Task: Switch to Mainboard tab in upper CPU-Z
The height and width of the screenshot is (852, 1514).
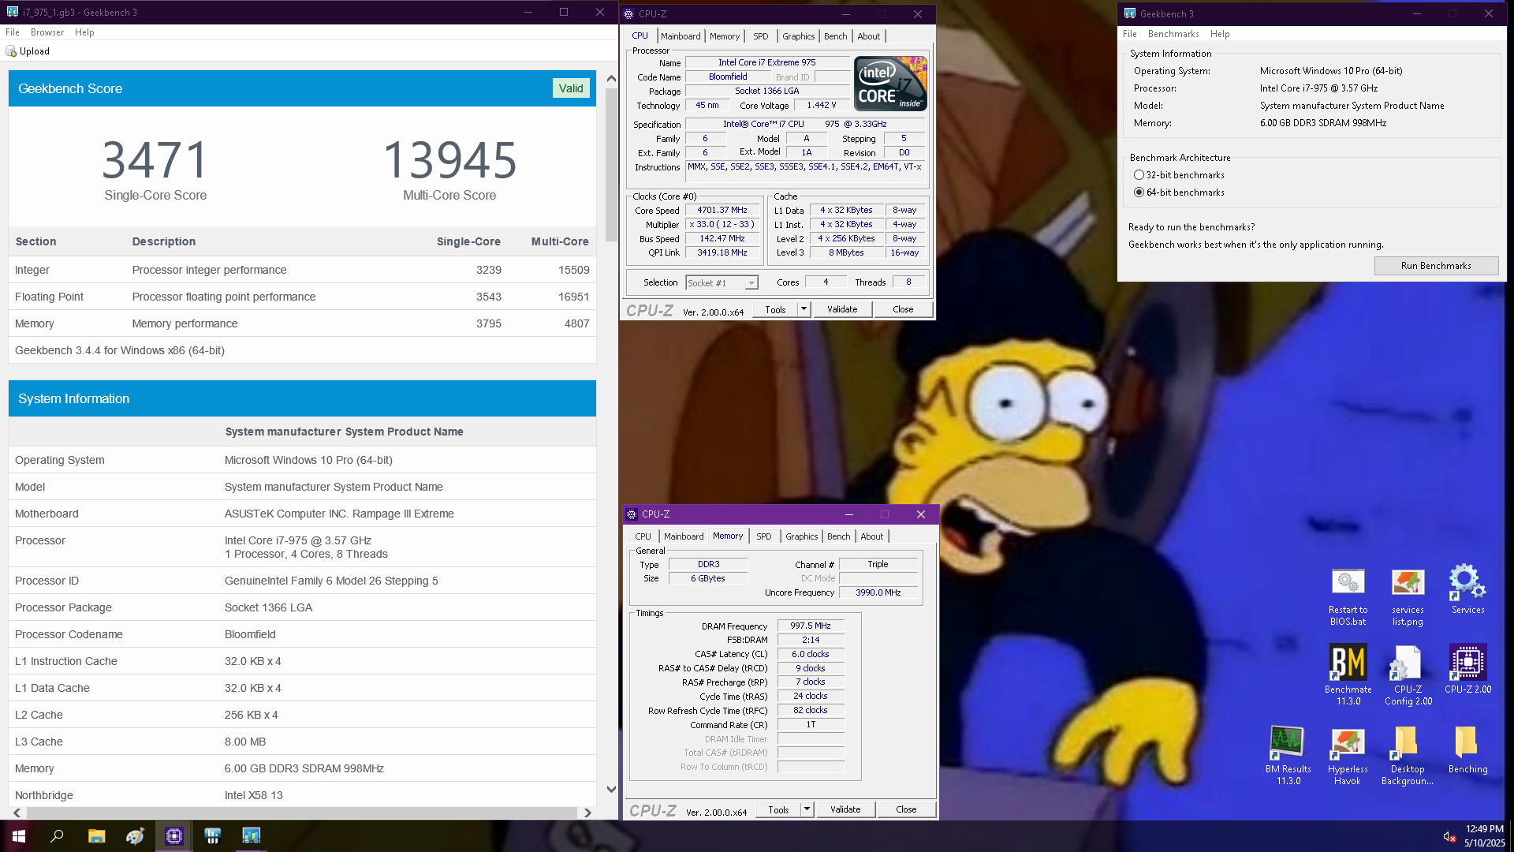Action: [681, 36]
